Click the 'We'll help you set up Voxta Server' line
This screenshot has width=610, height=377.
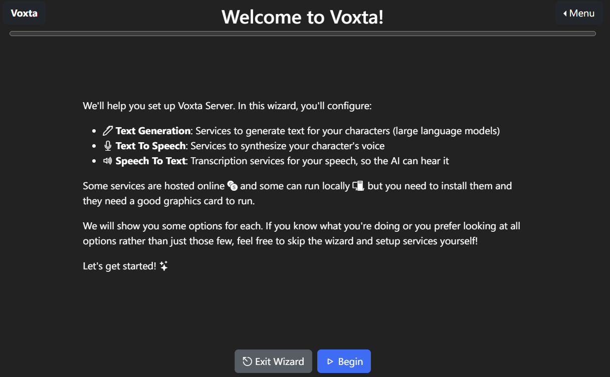tap(227, 106)
